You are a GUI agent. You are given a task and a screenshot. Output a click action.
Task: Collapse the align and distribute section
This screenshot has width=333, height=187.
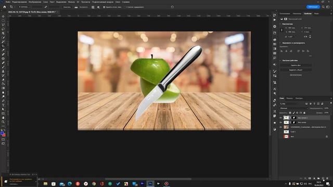tap(280, 43)
